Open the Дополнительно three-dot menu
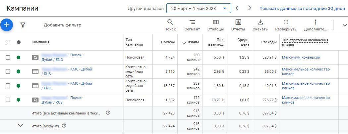Viewport: 348px width, 134px height. tap(315, 25)
